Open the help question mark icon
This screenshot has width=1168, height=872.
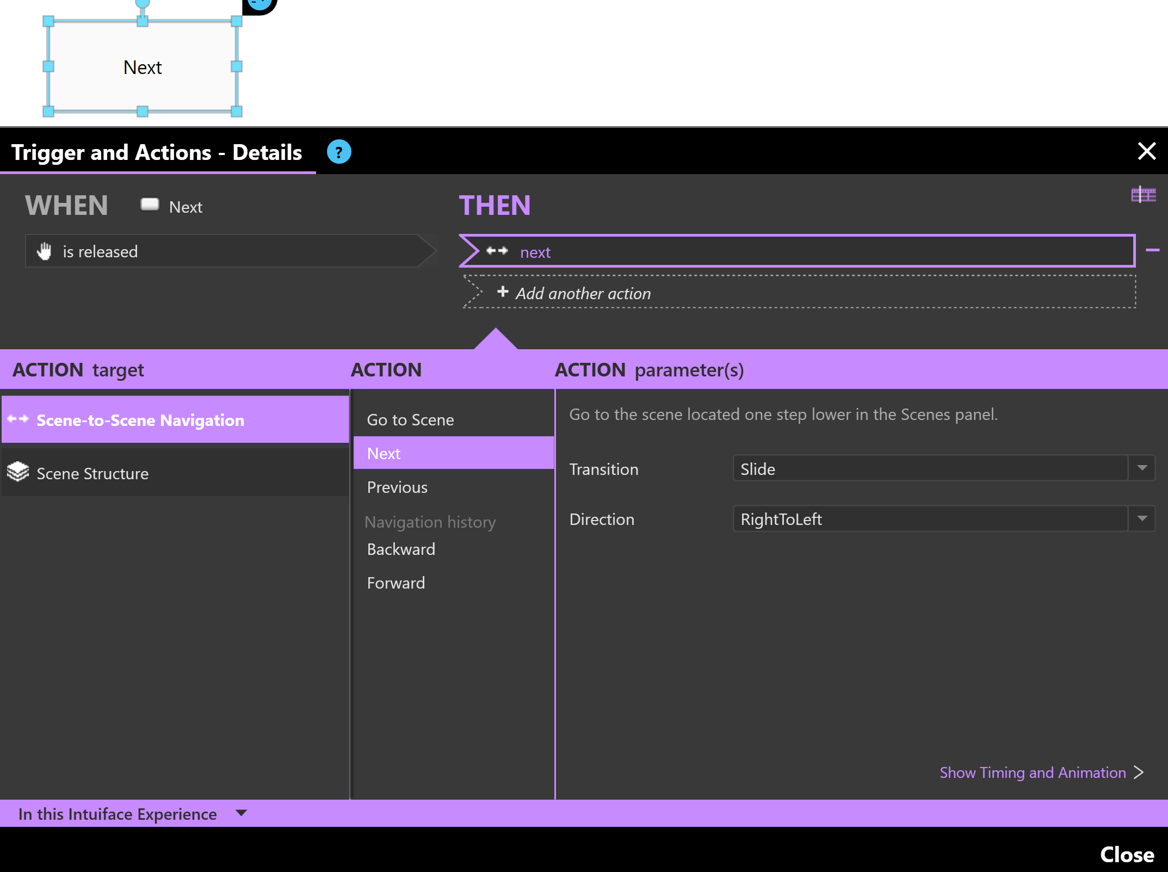[338, 152]
